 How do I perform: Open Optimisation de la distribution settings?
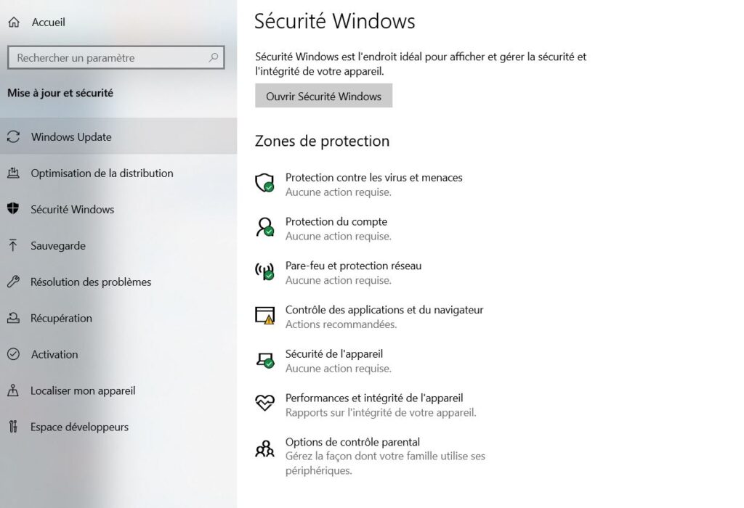click(102, 173)
